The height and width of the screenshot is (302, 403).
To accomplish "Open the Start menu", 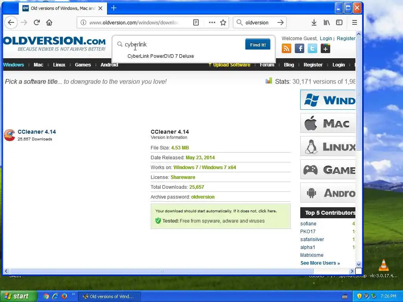I will point(18,296).
